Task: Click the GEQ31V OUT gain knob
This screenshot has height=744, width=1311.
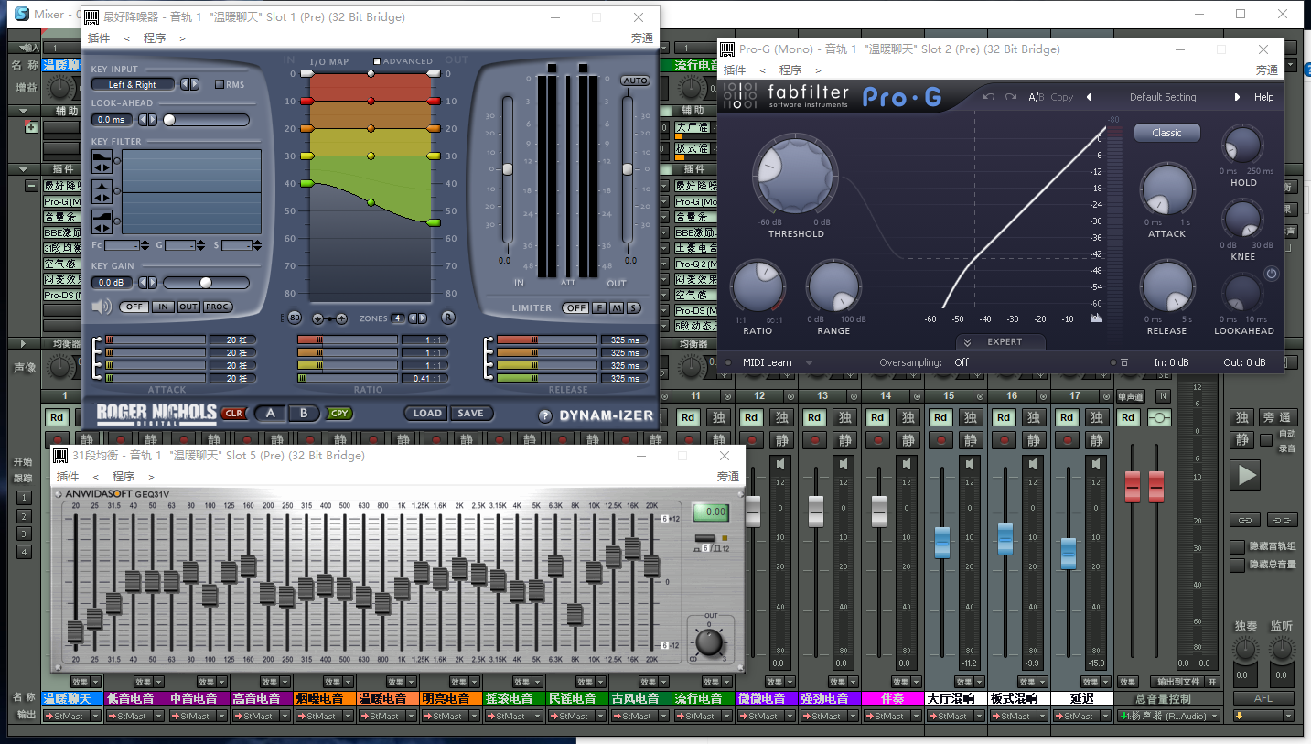Action: coord(711,642)
